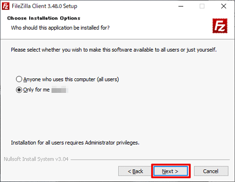Viewport: 235px width, 182px height.
Task: Cancel the FileZilla setup
Action: click(x=211, y=171)
